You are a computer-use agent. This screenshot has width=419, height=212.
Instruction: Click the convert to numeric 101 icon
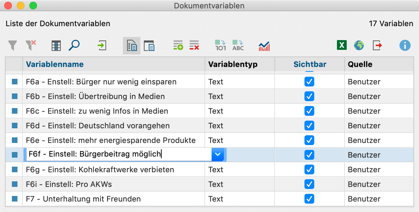click(x=221, y=46)
